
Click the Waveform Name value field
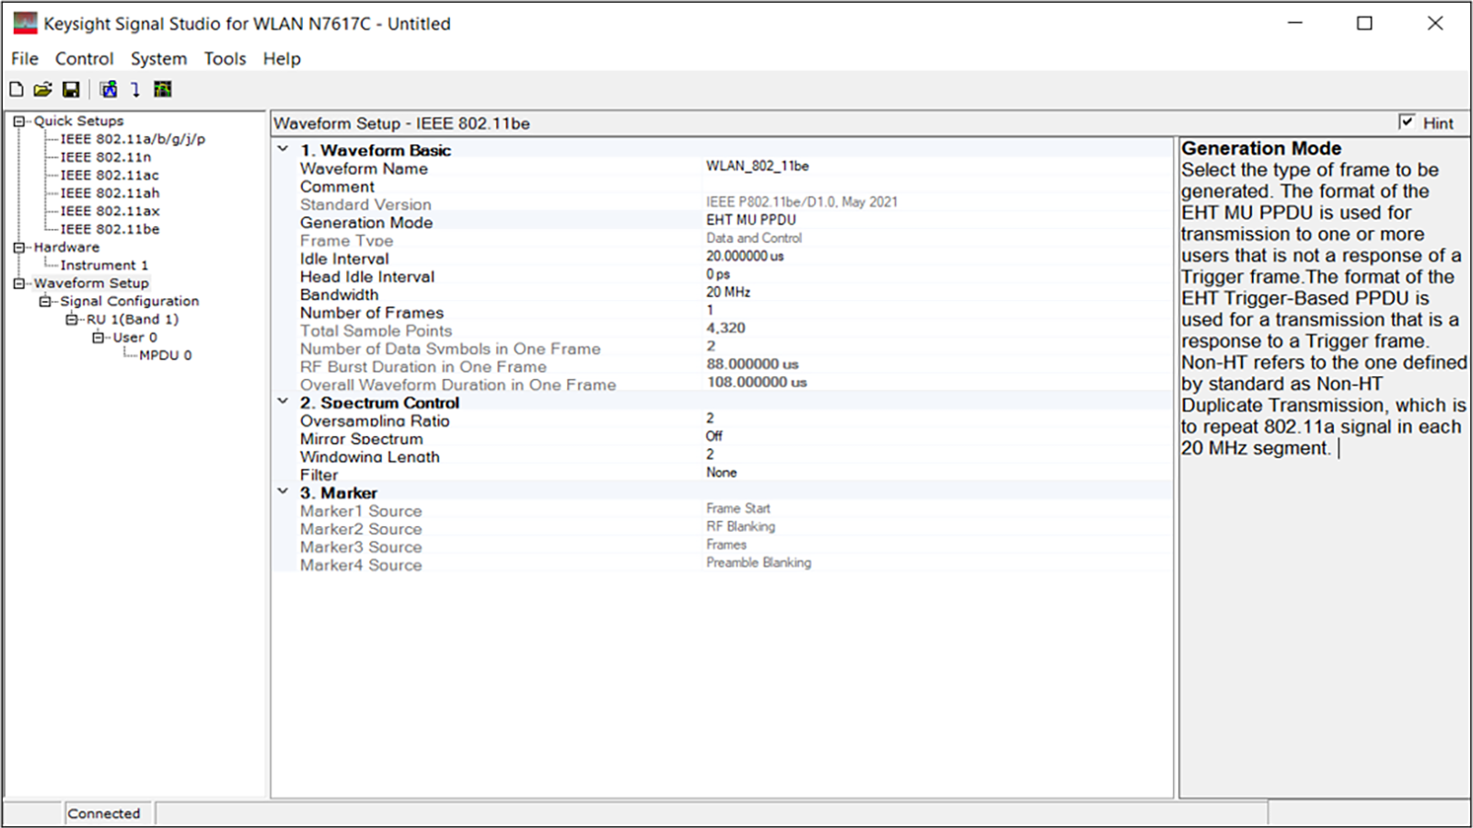click(x=757, y=167)
